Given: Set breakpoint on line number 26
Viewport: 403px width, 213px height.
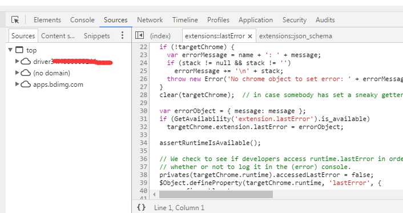Looking at the screenshot, I should click(x=143, y=79).
